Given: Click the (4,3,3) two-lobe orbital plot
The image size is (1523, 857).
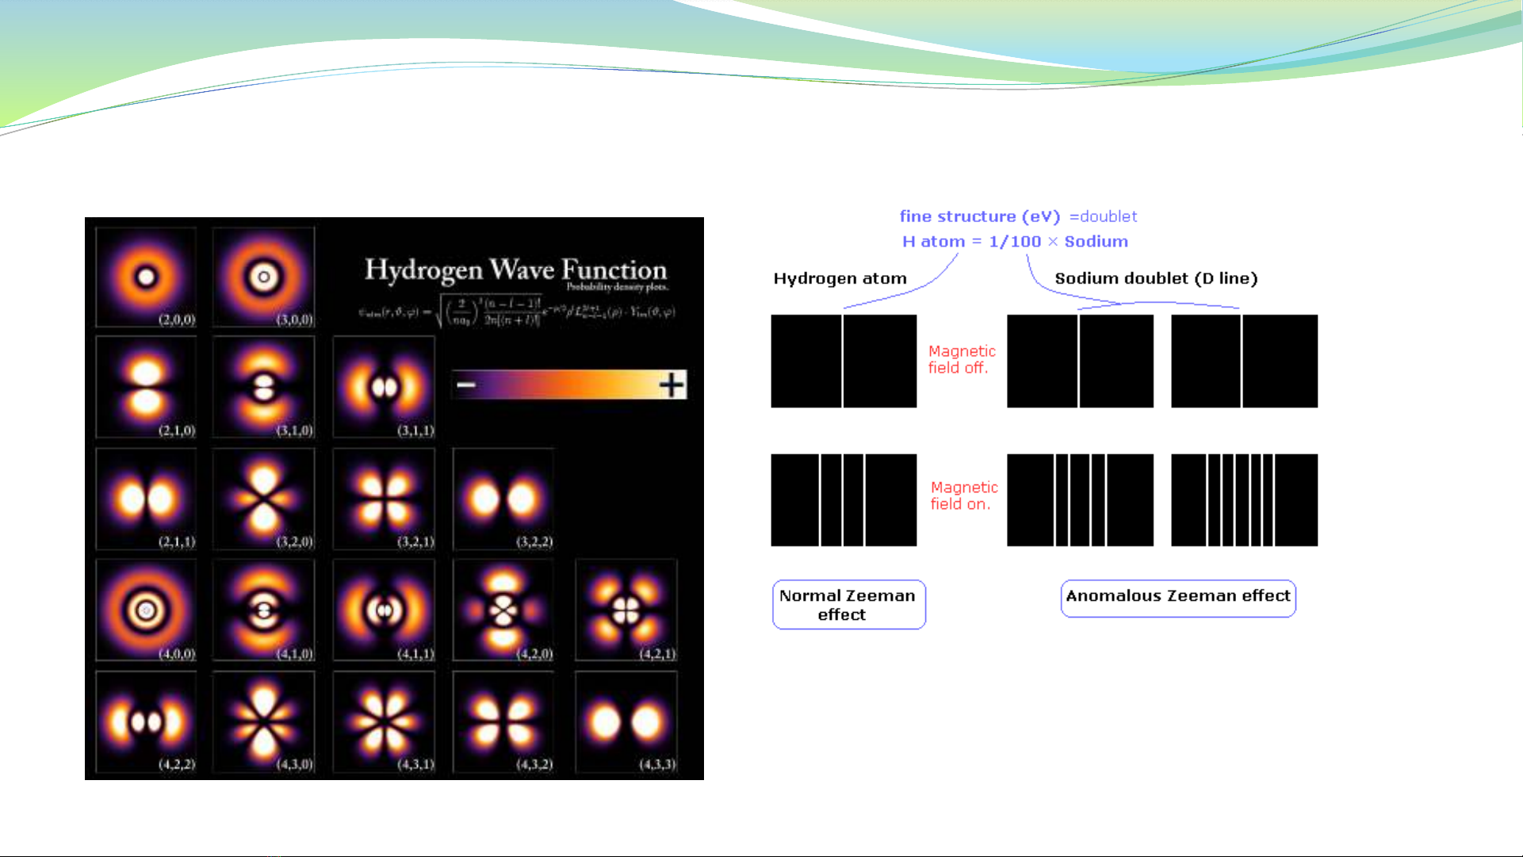Looking at the screenshot, I should (x=626, y=722).
